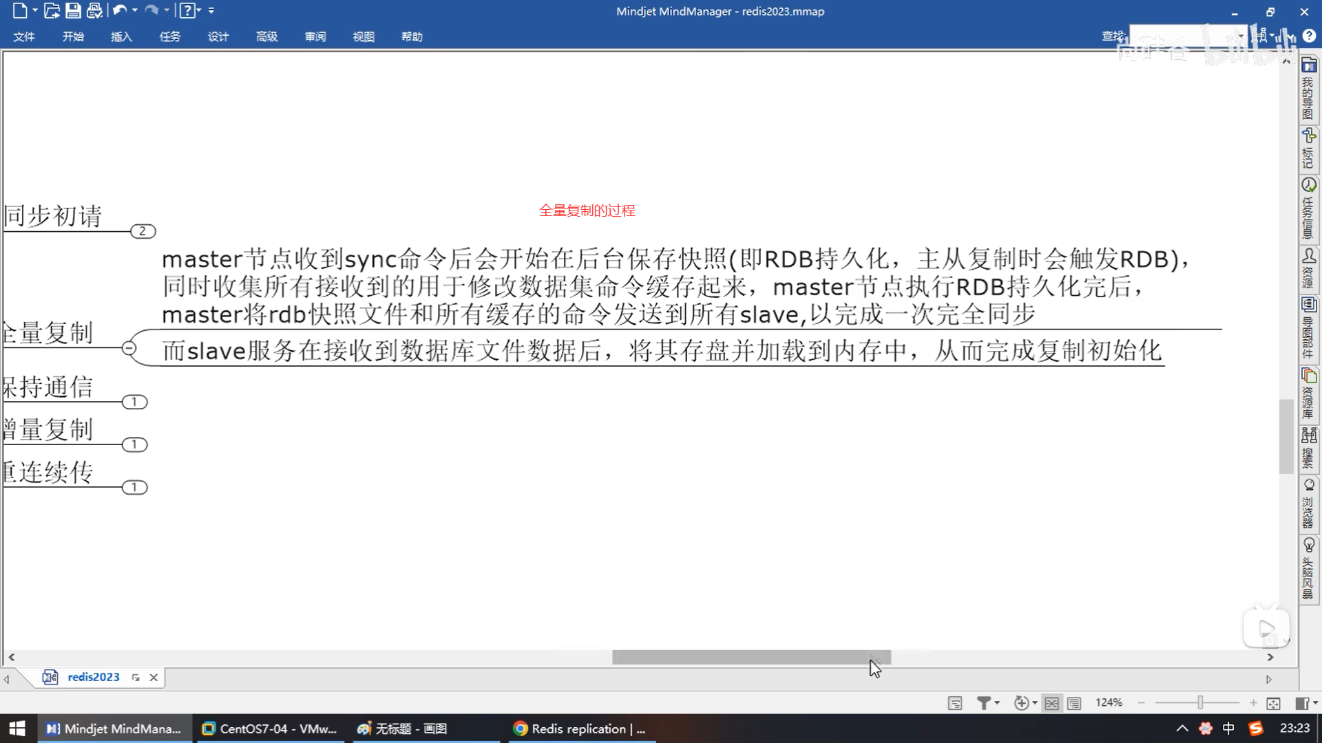Expand the 同步初请 topic's subtopic counter showing 2

pyautogui.click(x=143, y=231)
